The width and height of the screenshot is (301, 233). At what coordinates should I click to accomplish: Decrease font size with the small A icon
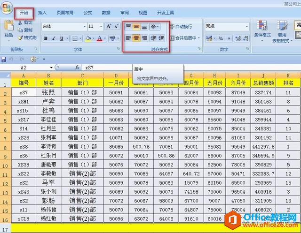click(116, 26)
